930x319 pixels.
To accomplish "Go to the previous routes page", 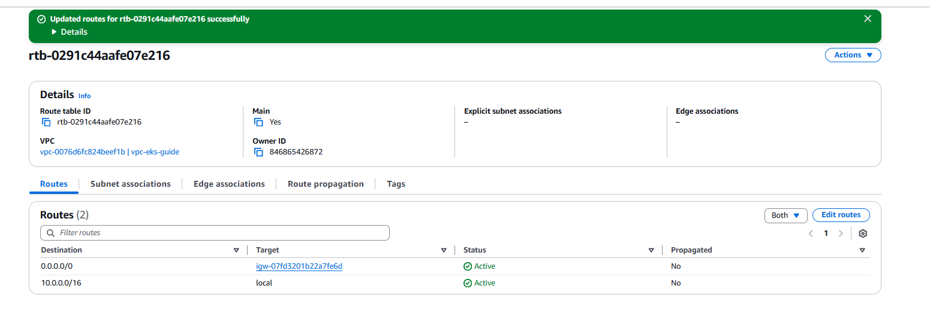I will (x=811, y=233).
